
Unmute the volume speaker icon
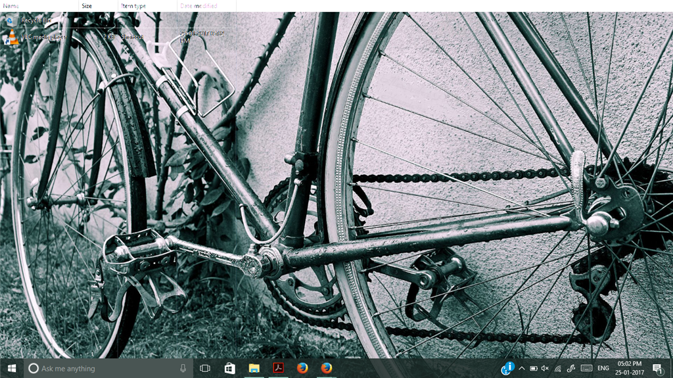(545, 369)
